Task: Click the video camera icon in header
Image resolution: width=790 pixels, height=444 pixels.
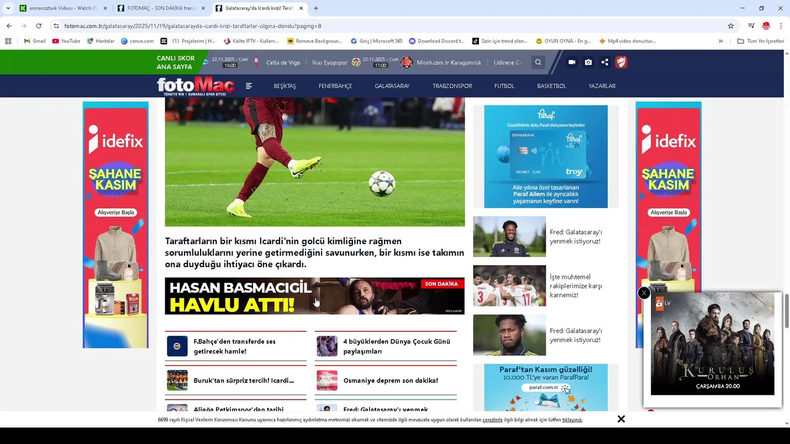Action: [x=572, y=62]
